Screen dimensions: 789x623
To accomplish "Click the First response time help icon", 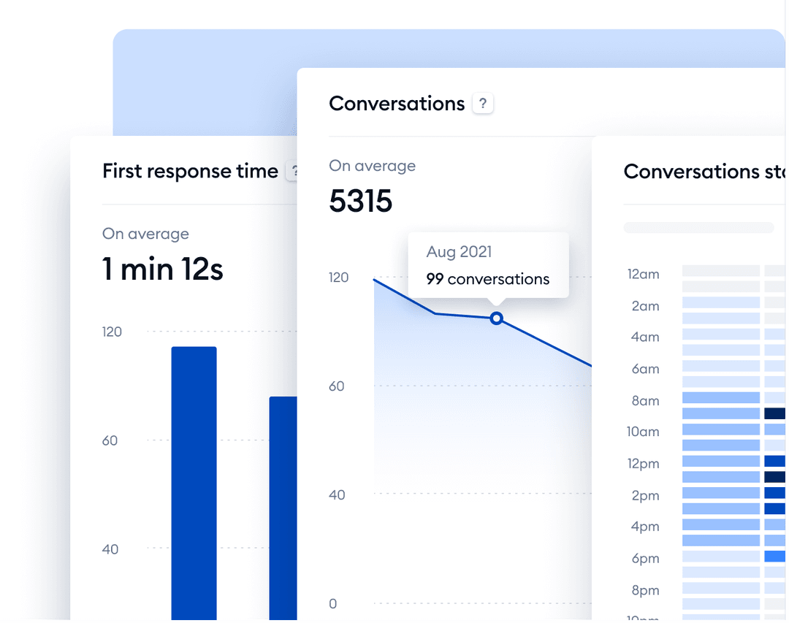I will (x=294, y=171).
